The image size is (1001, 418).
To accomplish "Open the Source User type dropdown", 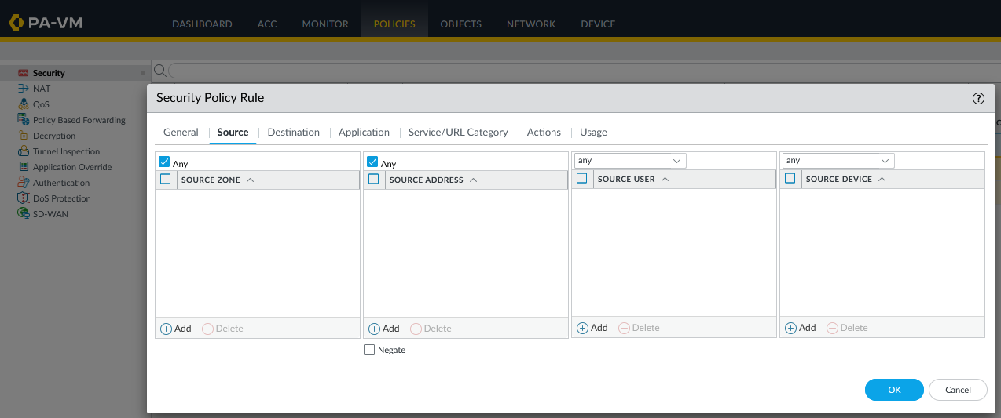I will pos(629,161).
